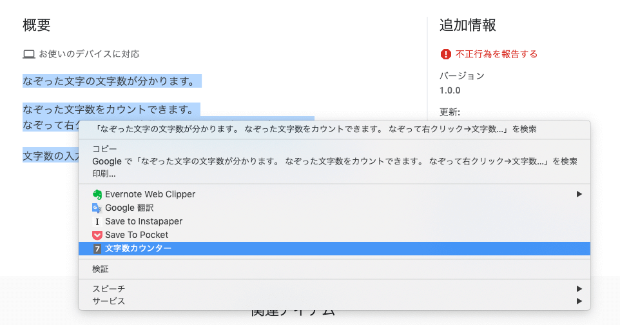The width and height of the screenshot is (620, 325).
Task: Click the Evernote elephant icon
Action: pyautogui.click(x=97, y=194)
